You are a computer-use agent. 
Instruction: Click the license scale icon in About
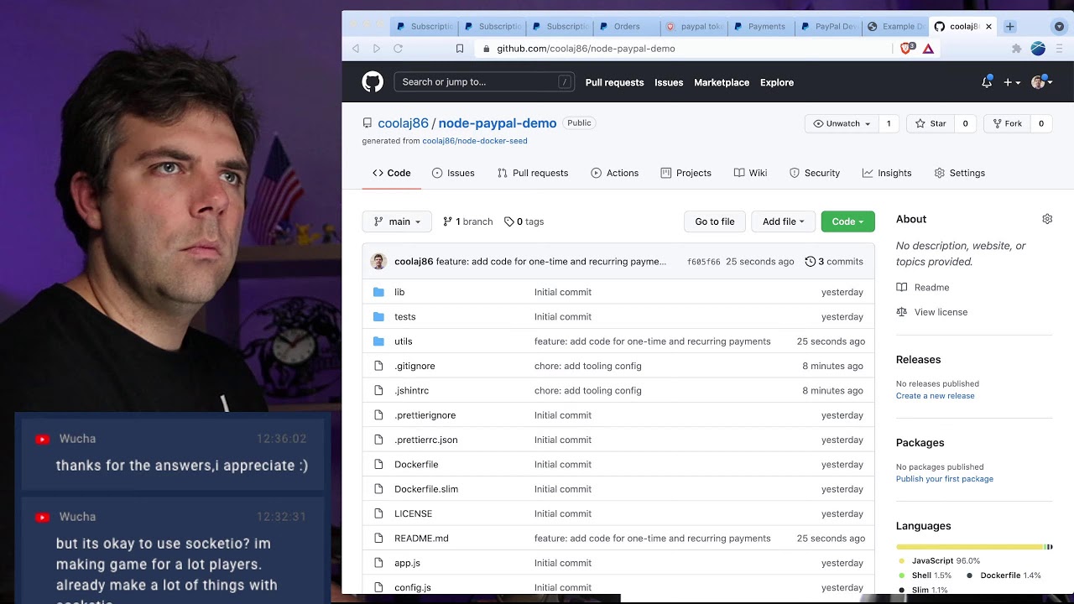coord(902,312)
